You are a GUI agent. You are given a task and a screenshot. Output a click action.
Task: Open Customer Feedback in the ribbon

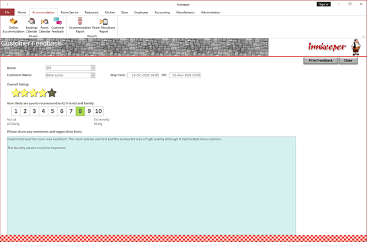57,25
